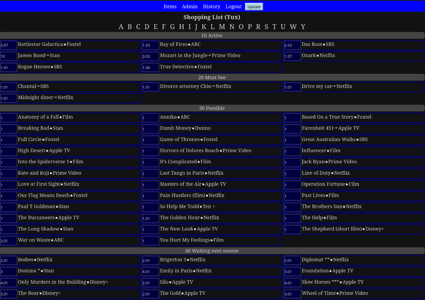Select Horrors of Dolores Roach item

coord(206,150)
